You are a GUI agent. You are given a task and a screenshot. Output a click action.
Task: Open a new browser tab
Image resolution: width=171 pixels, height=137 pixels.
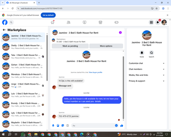[x=39, y=3]
